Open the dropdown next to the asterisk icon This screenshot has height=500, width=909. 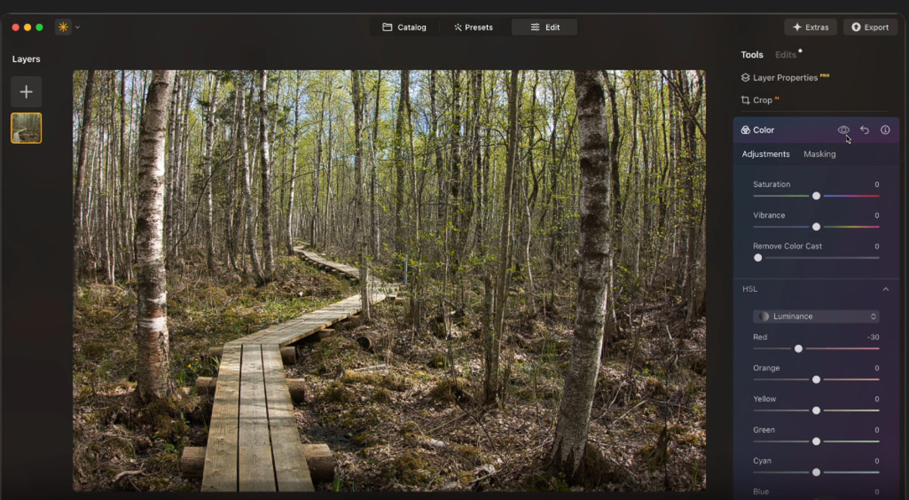click(77, 26)
